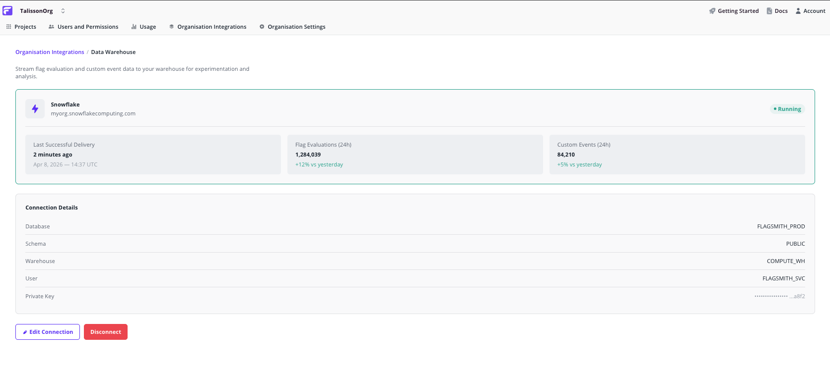Switch to the Usage tab
The width and height of the screenshot is (830, 373).
tap(148, 27)
